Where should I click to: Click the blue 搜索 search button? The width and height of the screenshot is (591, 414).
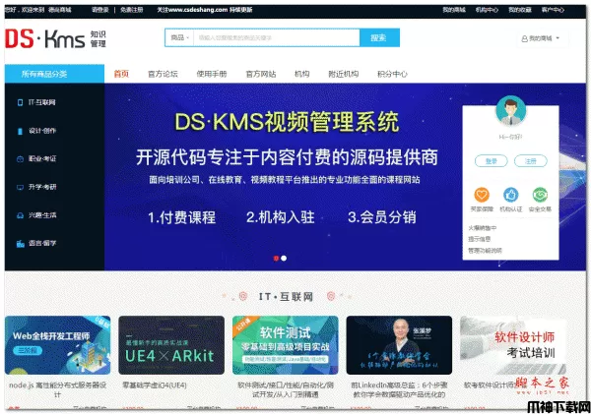pyautogui.click(x=379, y=37)
